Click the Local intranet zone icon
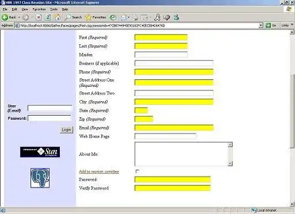295x214 pixels. [x=254, y=211]
